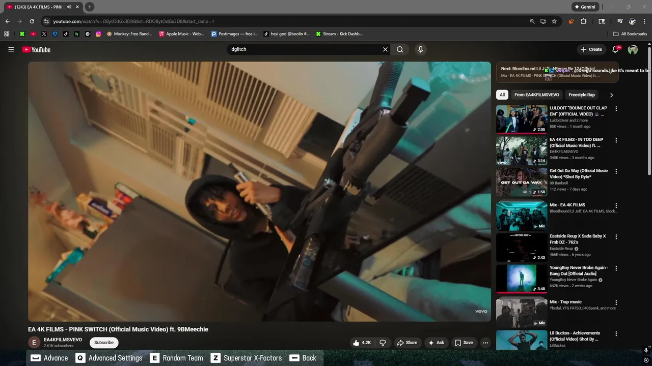Screen dimensions: 652x366
Task: Open the All Bookmarks folder
Action: click(x=630, y=34)
